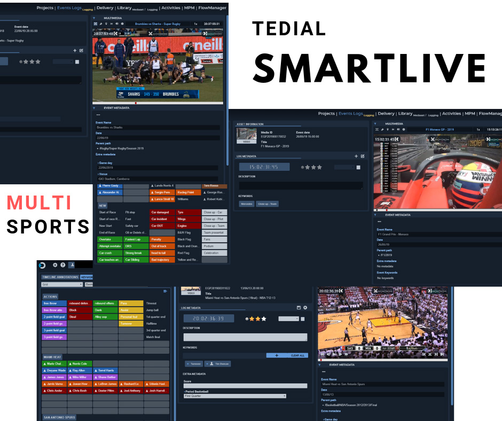Open FlowManager in the rugby window
The image size is (502, 421).
[212, 7]
